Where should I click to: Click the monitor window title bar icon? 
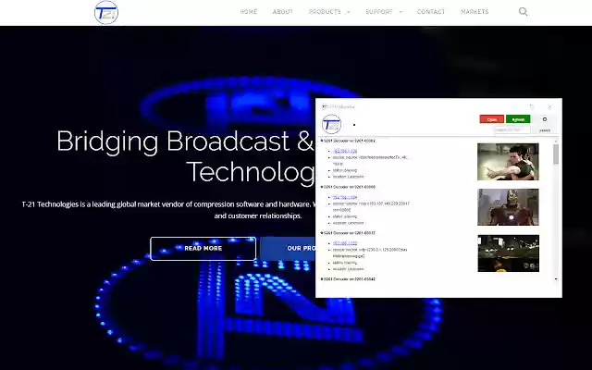(x=325, y=107)
